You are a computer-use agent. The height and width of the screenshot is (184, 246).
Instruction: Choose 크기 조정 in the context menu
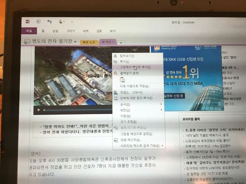tap(139, 122)
